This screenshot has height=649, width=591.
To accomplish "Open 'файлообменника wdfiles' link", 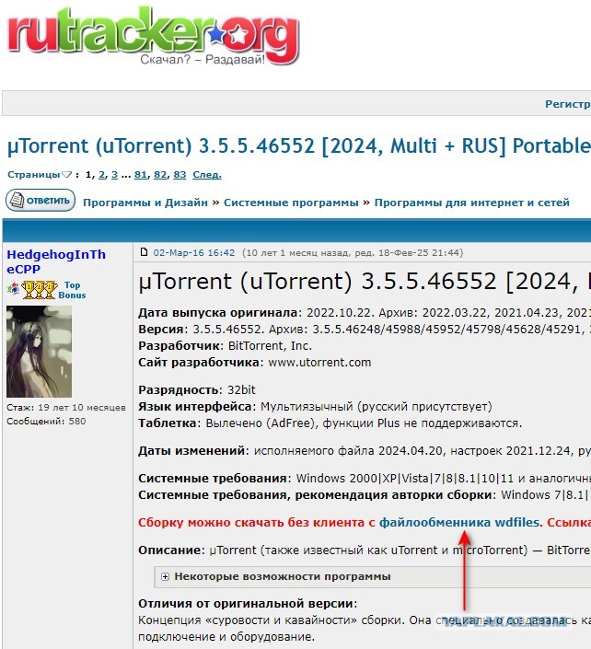I will [460, 522].
